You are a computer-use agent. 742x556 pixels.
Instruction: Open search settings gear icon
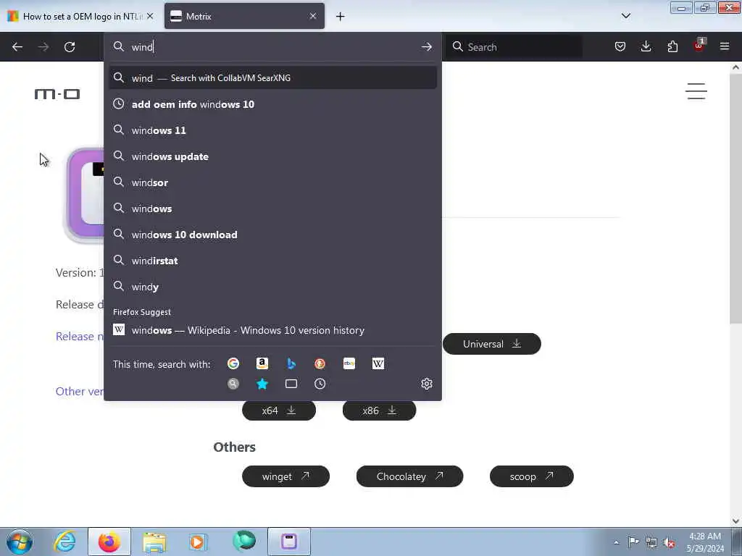(x=426, y=384)
